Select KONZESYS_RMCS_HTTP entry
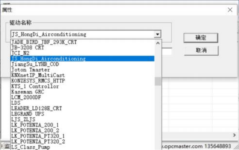The height and width of the screenshot is (150, 239). point(82,81)
